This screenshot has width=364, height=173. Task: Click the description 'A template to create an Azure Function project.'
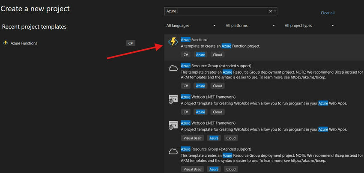pyautogui.click(x=221, y=46)
